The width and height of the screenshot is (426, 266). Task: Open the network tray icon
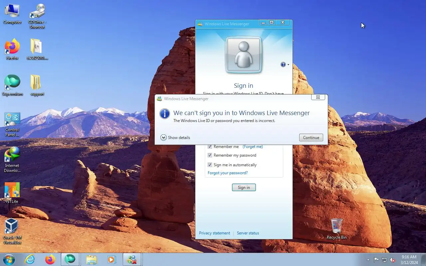pos(384,260)
